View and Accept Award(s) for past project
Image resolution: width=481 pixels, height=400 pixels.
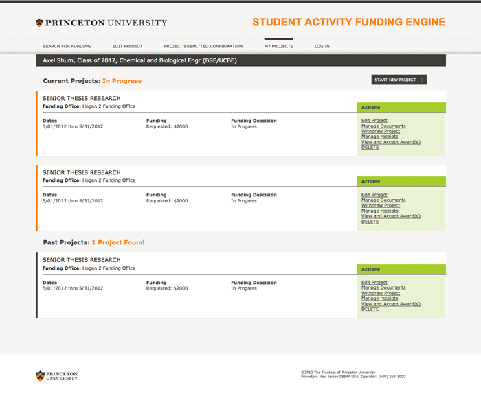[x=390, y=304]
